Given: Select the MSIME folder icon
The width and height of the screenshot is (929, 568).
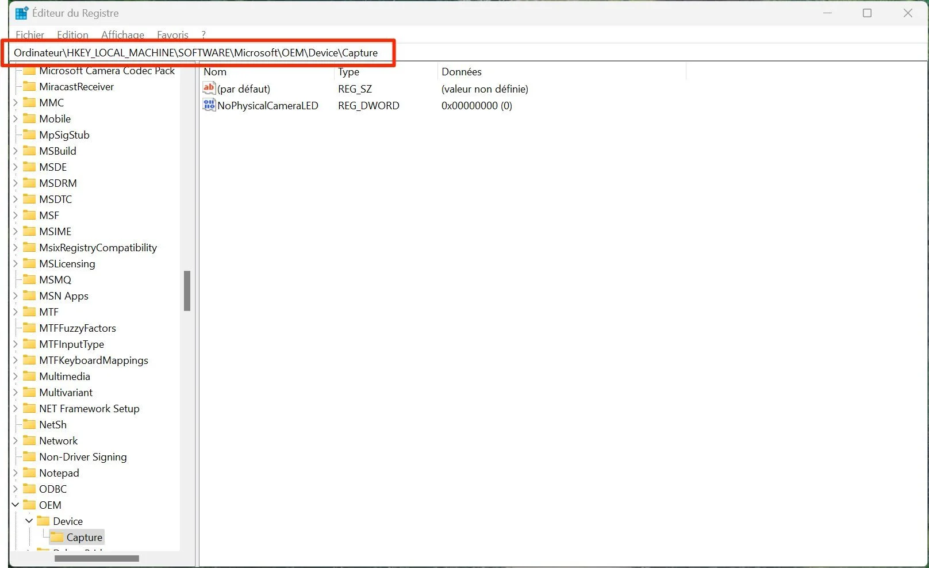Looking at the screenshot, I should (29, 231).
